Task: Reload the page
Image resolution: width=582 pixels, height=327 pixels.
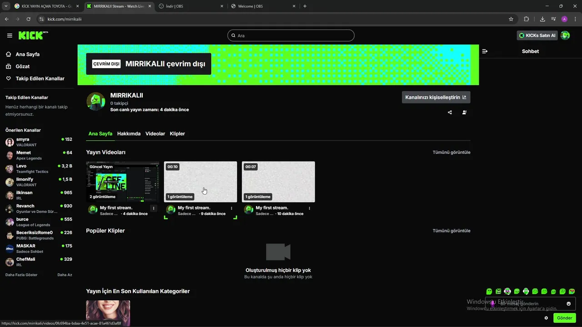Action: pos(28,19)
